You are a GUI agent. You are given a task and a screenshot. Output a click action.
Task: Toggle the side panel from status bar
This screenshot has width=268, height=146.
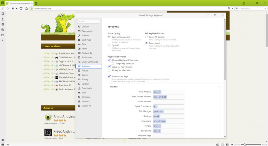tap(3, 144)
